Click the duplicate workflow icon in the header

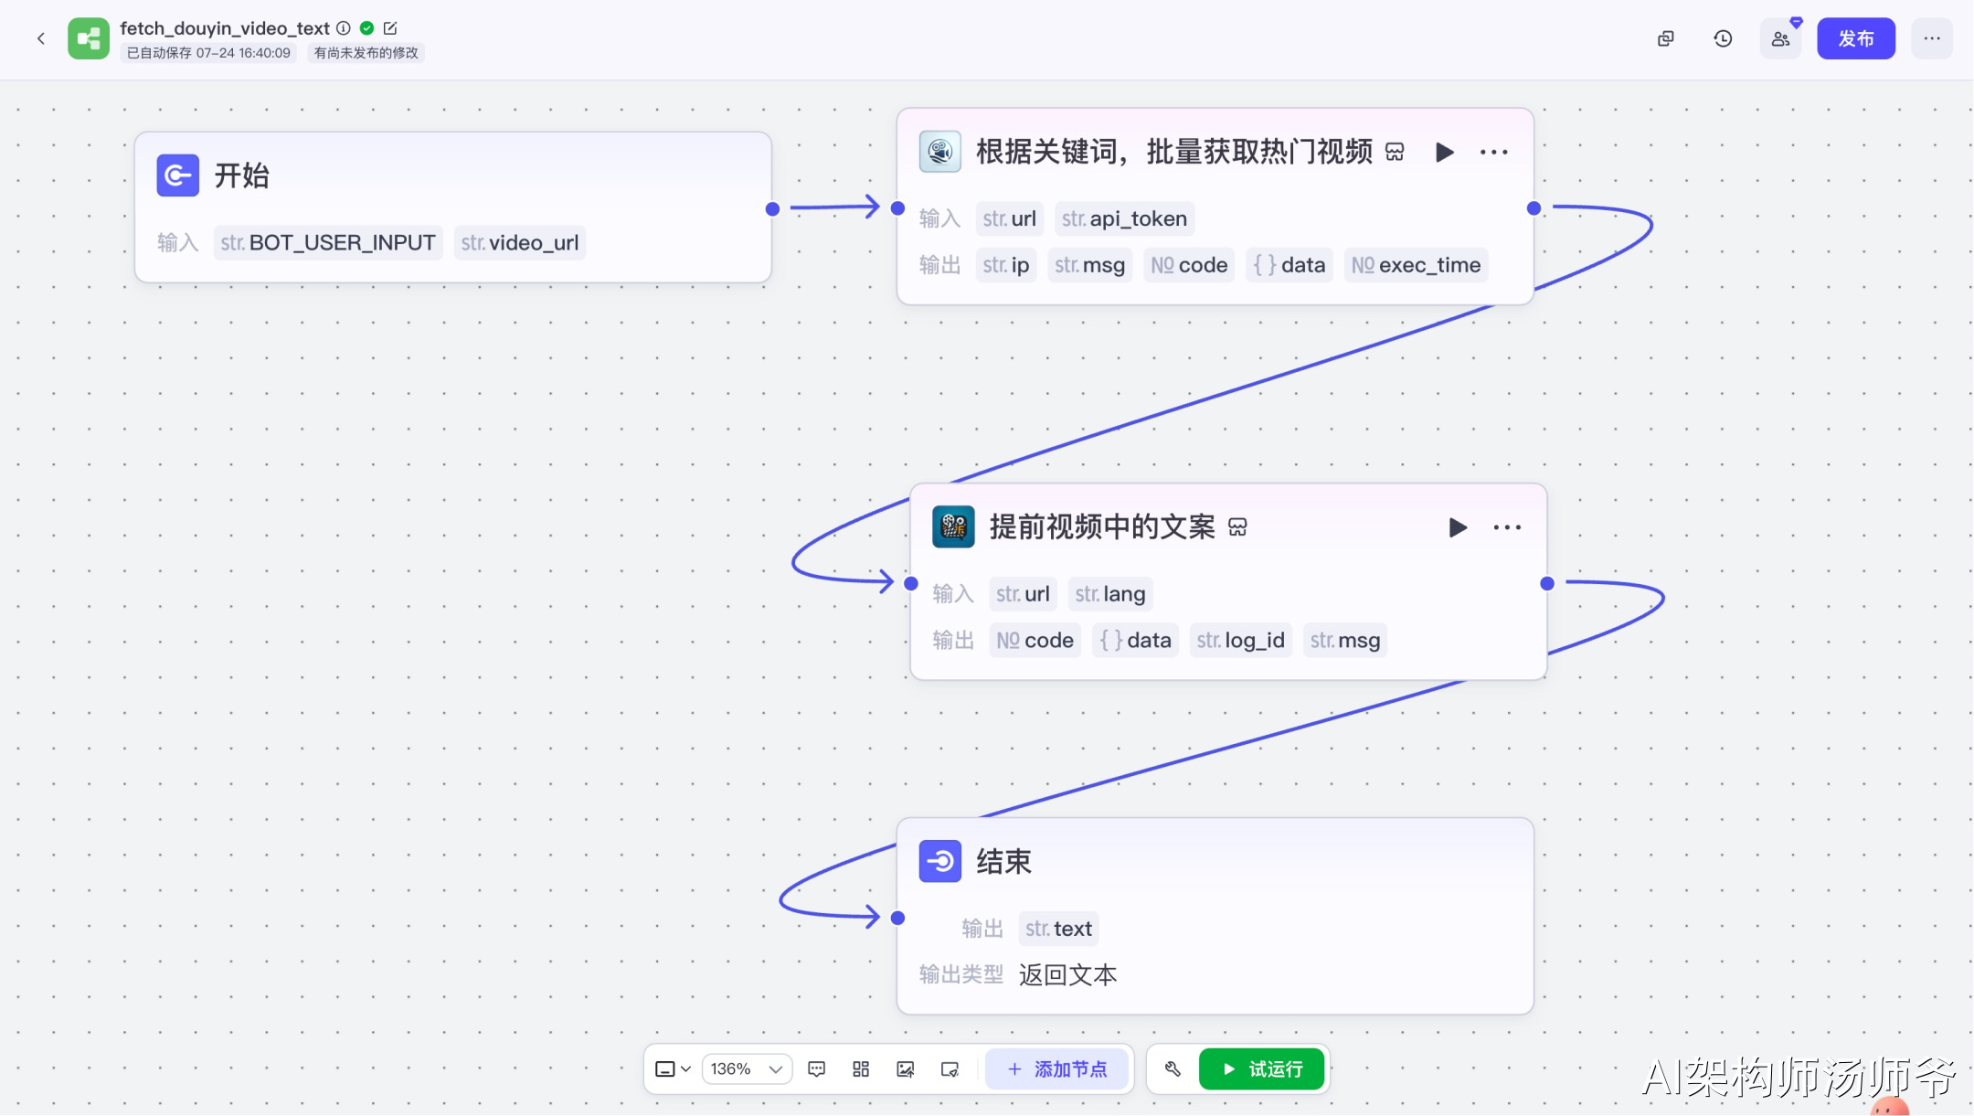pyautogui.click(x=1666, y=38)
